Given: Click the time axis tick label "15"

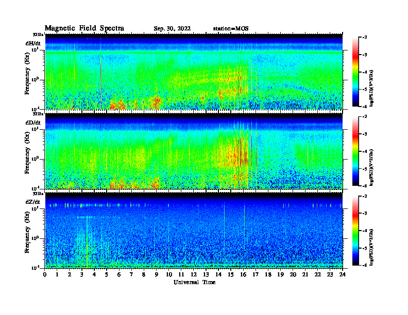Looking at the screenshot, I should point(231,274).
